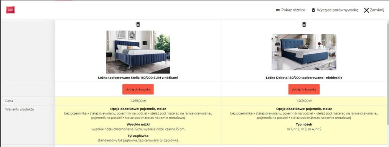Remove Stella bed with the trash icon
The image size is (389, 147).
[x=138, y=24]
